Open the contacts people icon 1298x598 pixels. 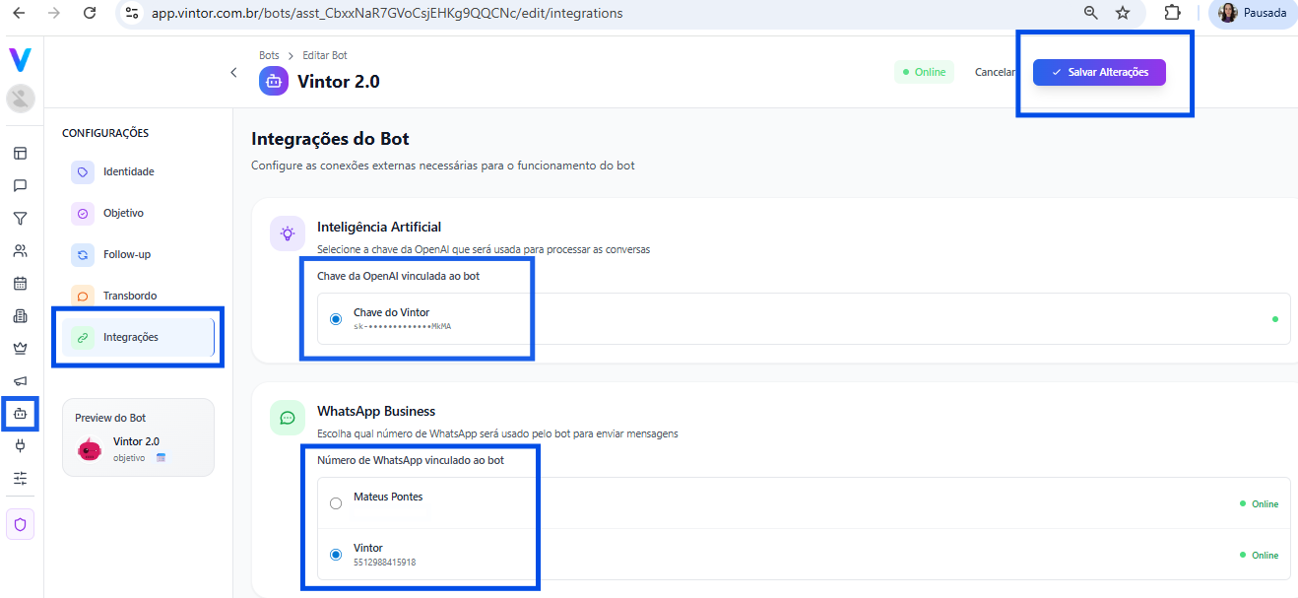tap(21, 250)
